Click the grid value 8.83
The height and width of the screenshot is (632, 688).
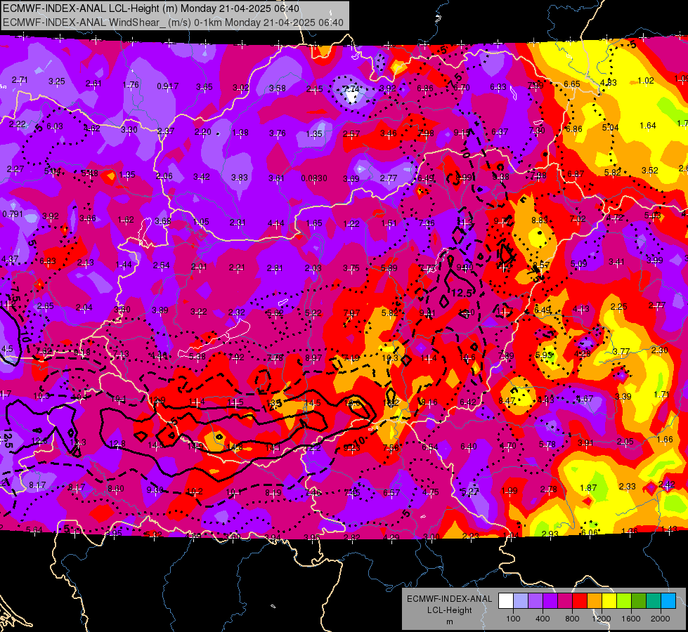tap(540, 220)
